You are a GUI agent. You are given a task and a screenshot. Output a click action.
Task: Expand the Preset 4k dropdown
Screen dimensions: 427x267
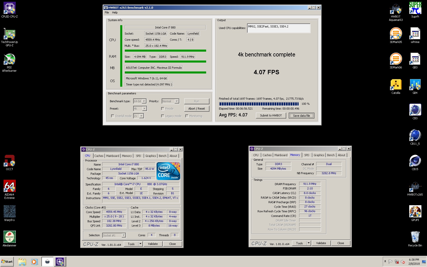pyautogui.click(x=144, y=109)
